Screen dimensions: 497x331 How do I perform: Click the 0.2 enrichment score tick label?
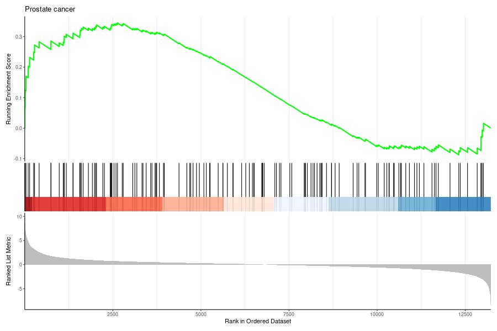click(19, 67)
